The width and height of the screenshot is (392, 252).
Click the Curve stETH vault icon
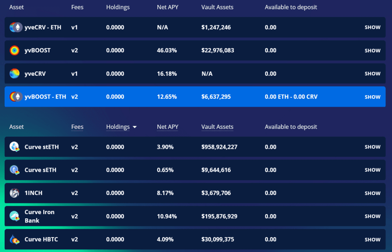point(15,147)
